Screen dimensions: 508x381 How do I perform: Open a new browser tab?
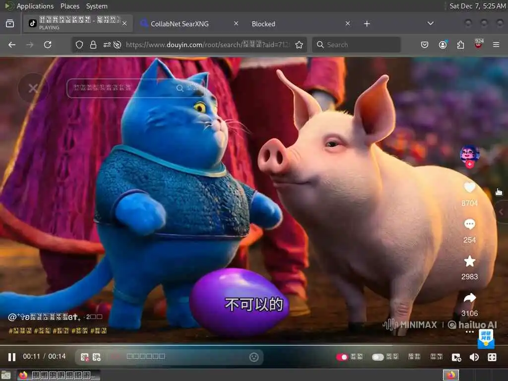click(x=367, y=23)
